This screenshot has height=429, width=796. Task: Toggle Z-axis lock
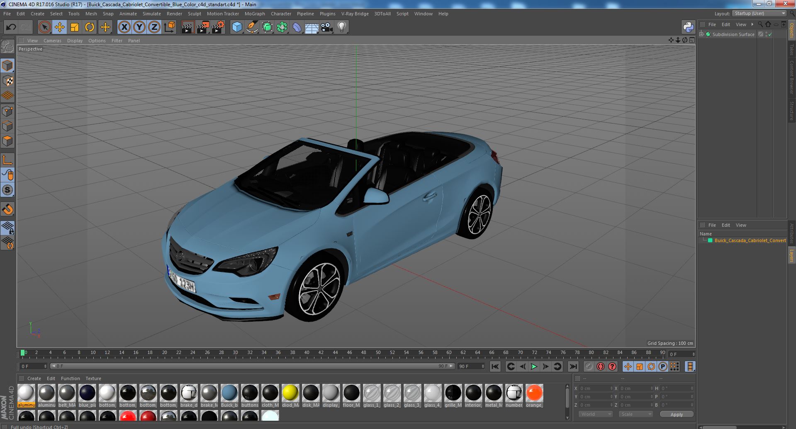click(154, 27)
